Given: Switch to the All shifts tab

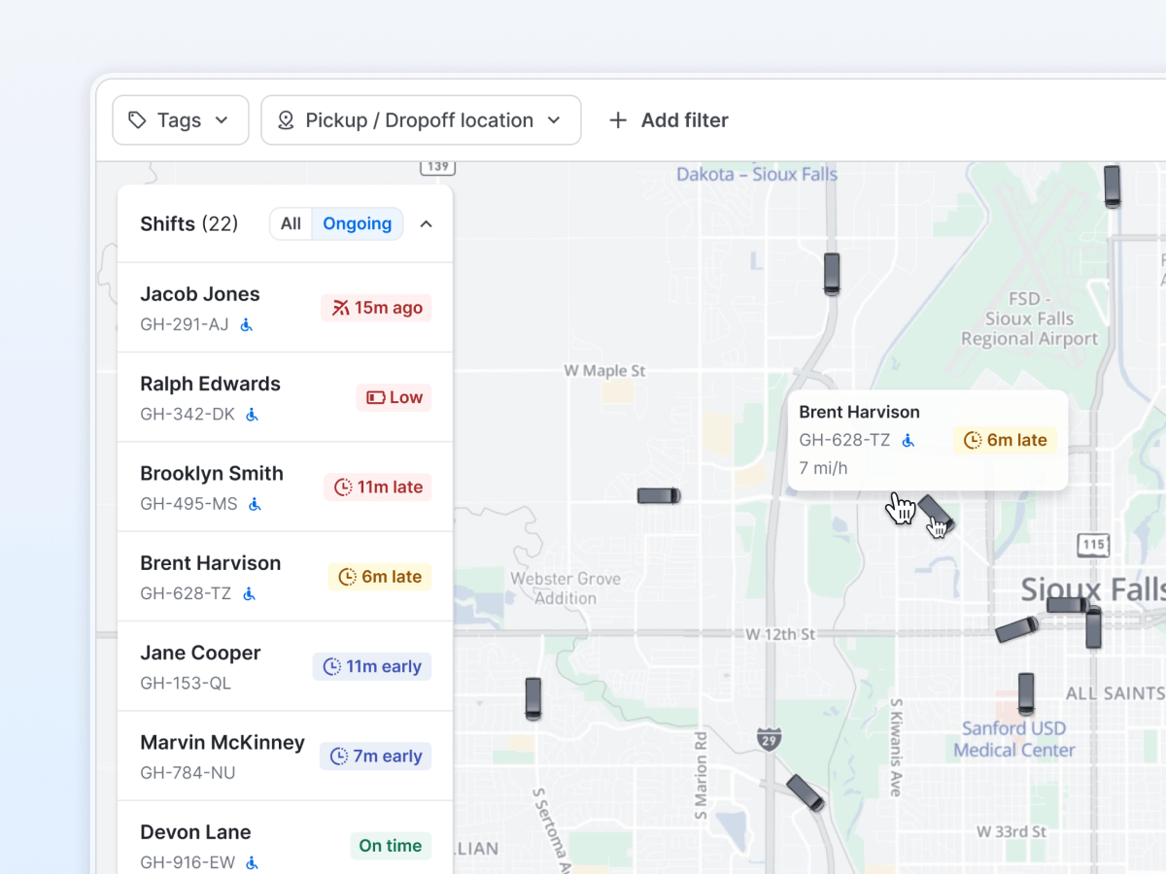Looking at the screenshot, I should tap(291, 223).
